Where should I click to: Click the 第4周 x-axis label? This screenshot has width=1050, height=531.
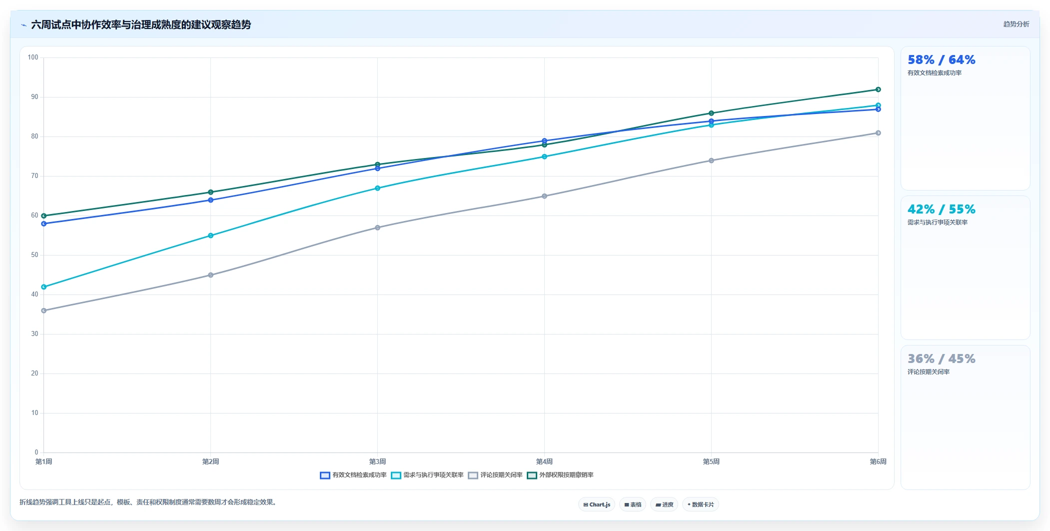click(x=544, y=461)
